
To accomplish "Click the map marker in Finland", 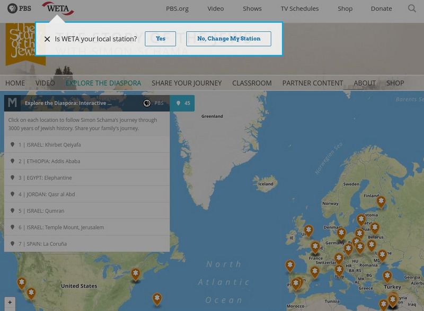I will coord(381,202).
